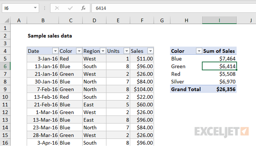The image size is (256, 146).
Task: Select the date cell 23-Mar-16
Action: (x=43, y=127)
